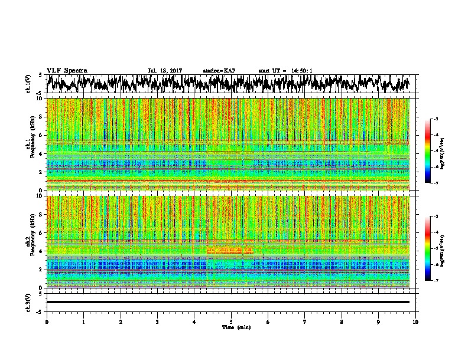Image resolution: width=468 pixels, height=361 pixels.
Task: Click the ch.3 flat voltage trace
Action: 228,302
